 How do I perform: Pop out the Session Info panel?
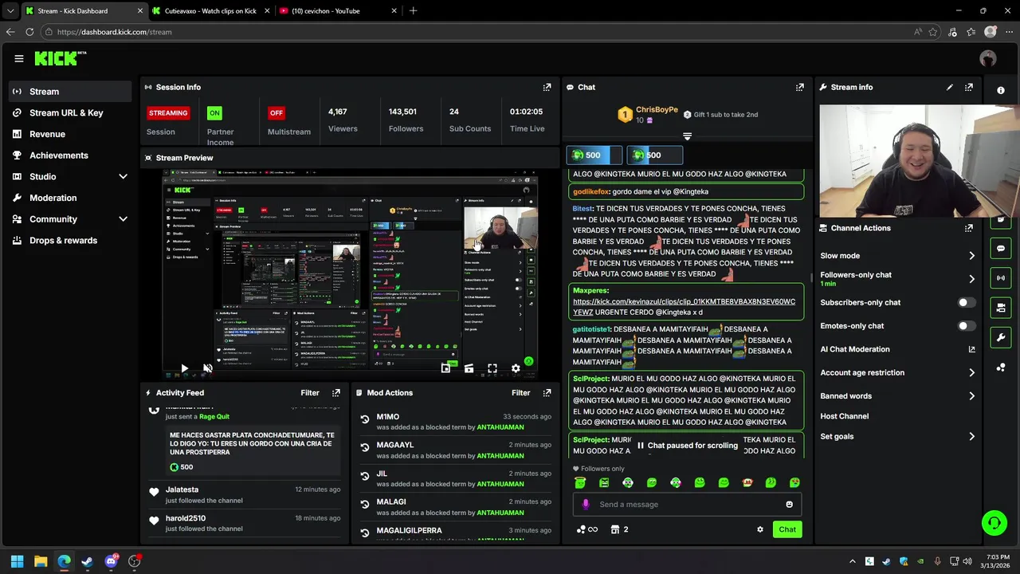[x=547, y=87]
